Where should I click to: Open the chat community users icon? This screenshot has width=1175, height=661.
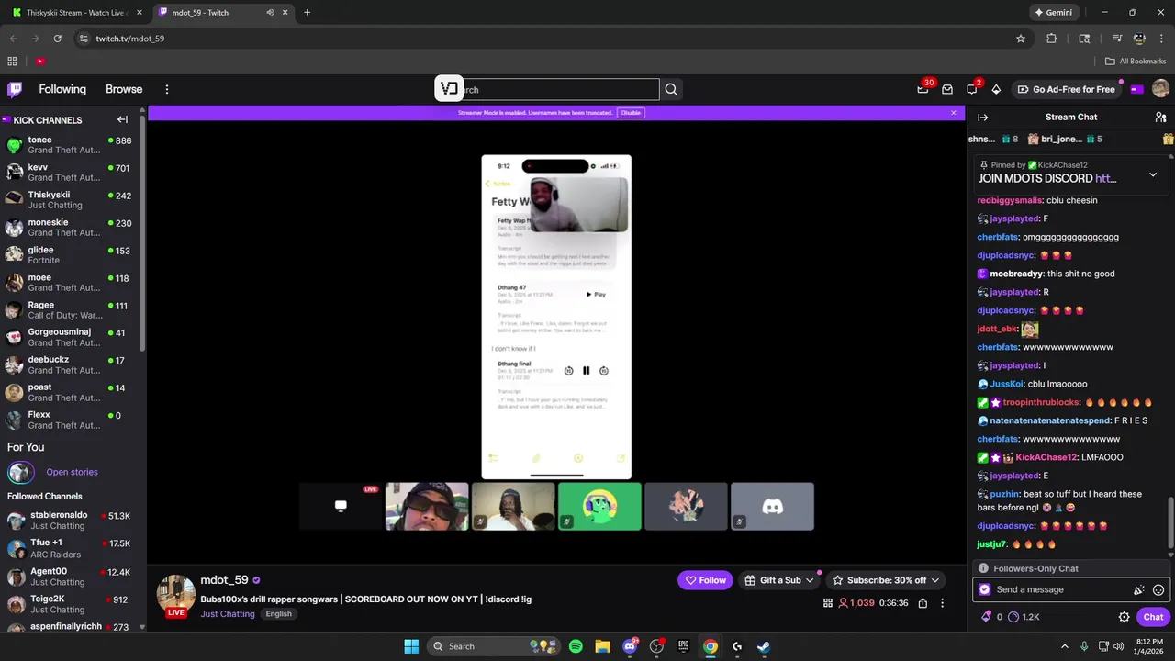(1160, 118)
